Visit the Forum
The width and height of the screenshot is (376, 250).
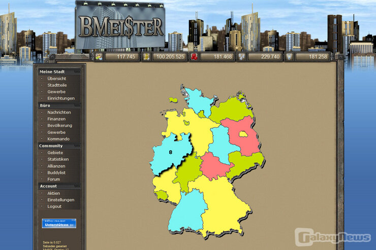(x=53, y=179)
